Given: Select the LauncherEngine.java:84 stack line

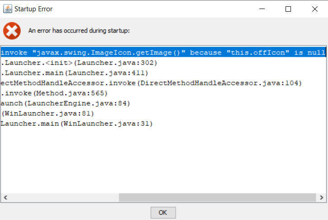Looking at the screenshot, I should (x=65, y=103).
